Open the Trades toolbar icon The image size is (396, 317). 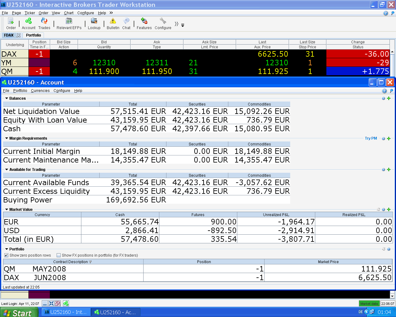click(44, 24)
